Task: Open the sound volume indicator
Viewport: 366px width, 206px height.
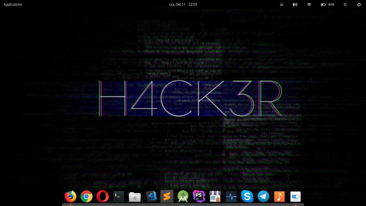Action: point(295,4)
